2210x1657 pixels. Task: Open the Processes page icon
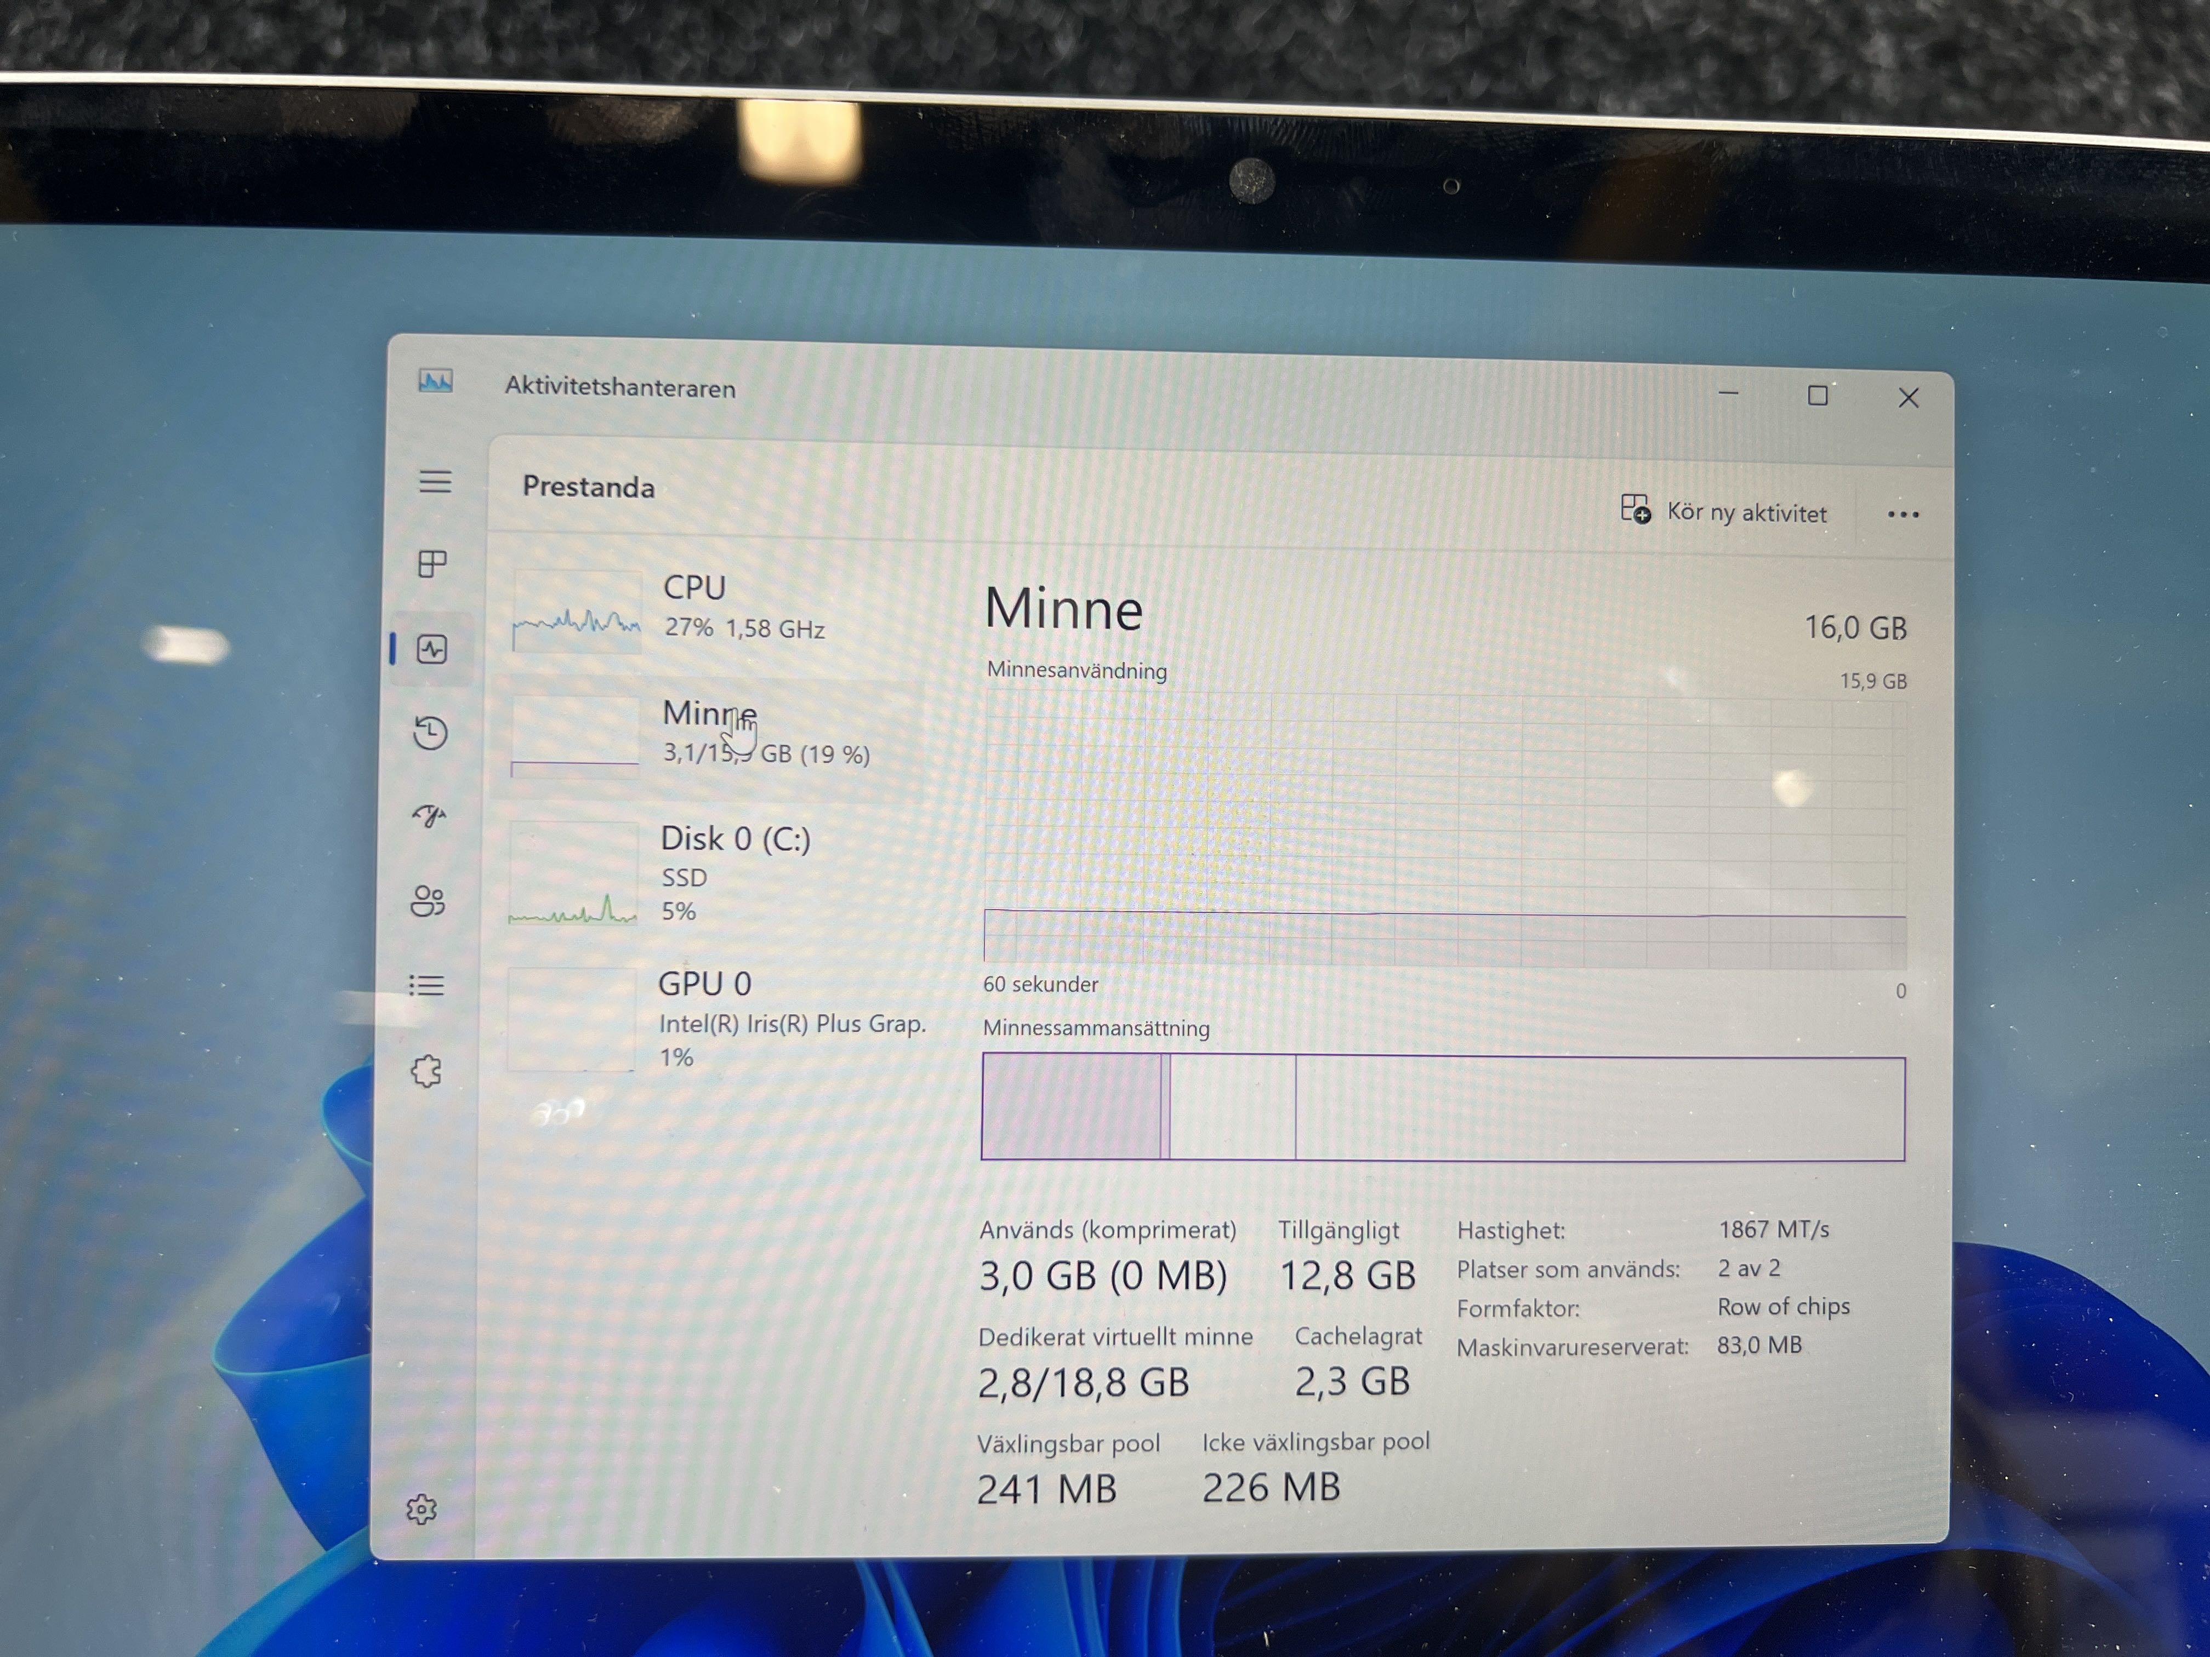tap(431, 564)
